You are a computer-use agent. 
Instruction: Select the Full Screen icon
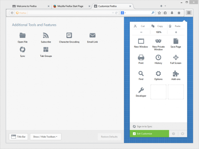[x=176, y=57]
